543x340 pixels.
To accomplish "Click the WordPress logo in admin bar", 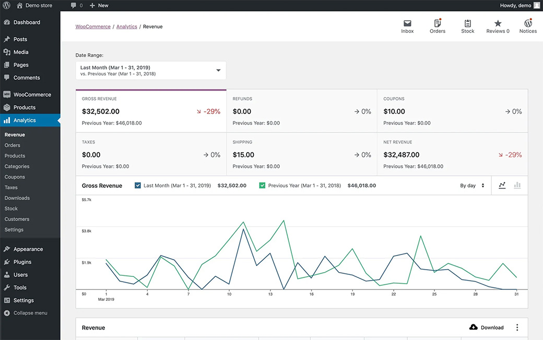I will coord(7,5).
